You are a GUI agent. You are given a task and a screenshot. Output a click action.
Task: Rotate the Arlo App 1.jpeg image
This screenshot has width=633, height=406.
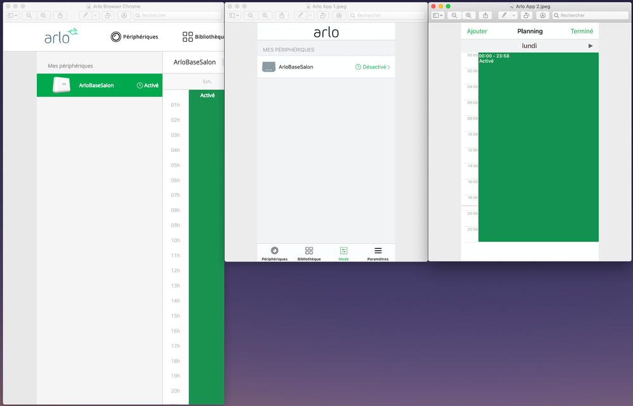coord(323,15)
